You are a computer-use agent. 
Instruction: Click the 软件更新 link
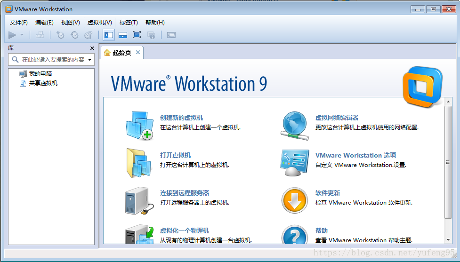(x=328, y=193)
